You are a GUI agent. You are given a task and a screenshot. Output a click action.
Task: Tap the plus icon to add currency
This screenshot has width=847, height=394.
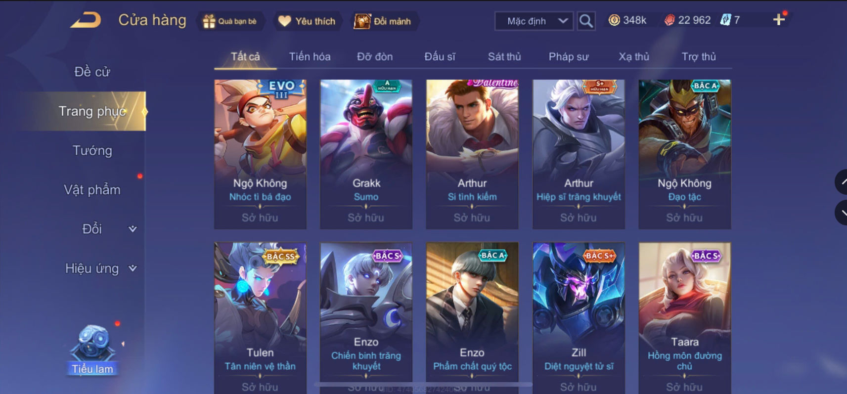point(779,20)
